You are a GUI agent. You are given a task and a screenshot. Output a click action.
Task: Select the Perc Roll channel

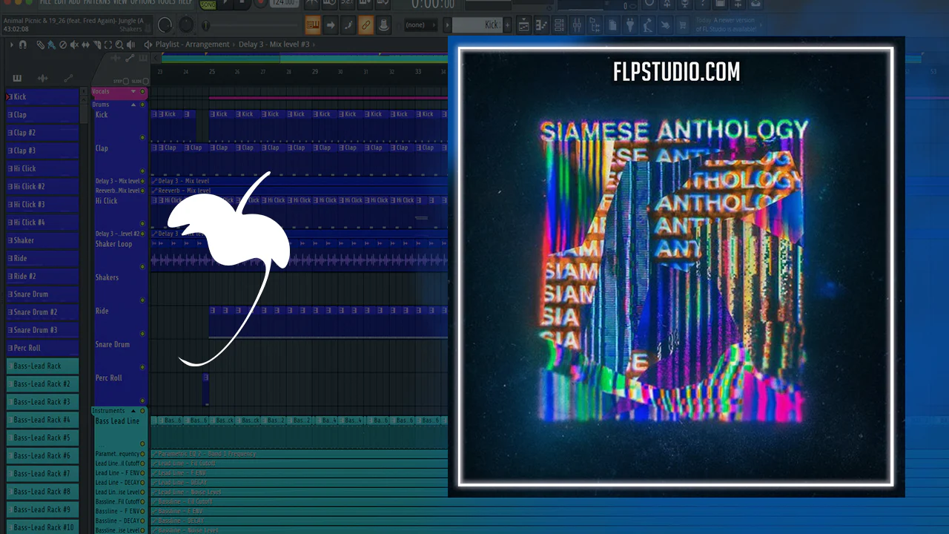click(x=42, y=348)
